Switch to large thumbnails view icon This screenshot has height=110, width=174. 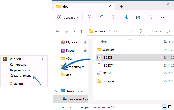170,107
